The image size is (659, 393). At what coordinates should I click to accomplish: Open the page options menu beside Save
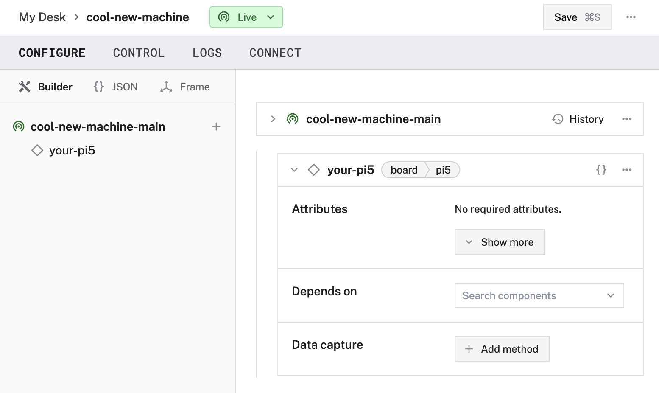tap(631, 17)
